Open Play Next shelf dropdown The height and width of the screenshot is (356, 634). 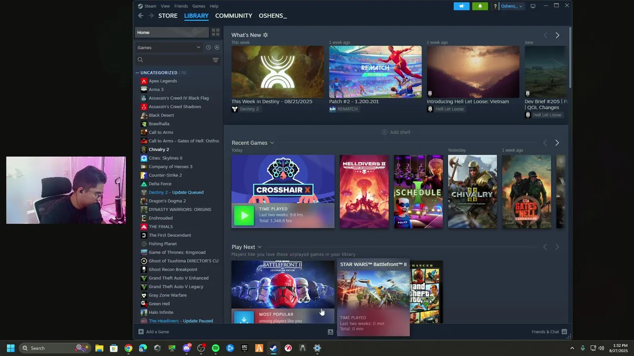point(259,247)
